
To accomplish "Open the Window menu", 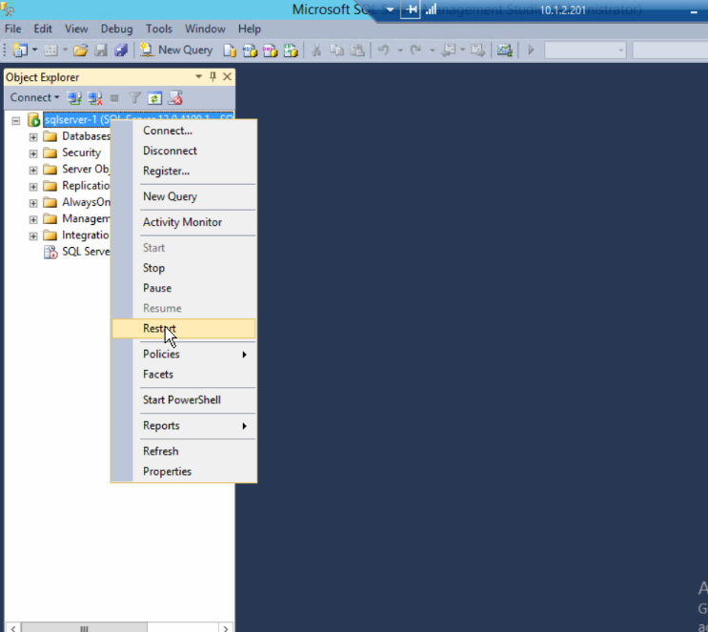I will click(205, 29).
